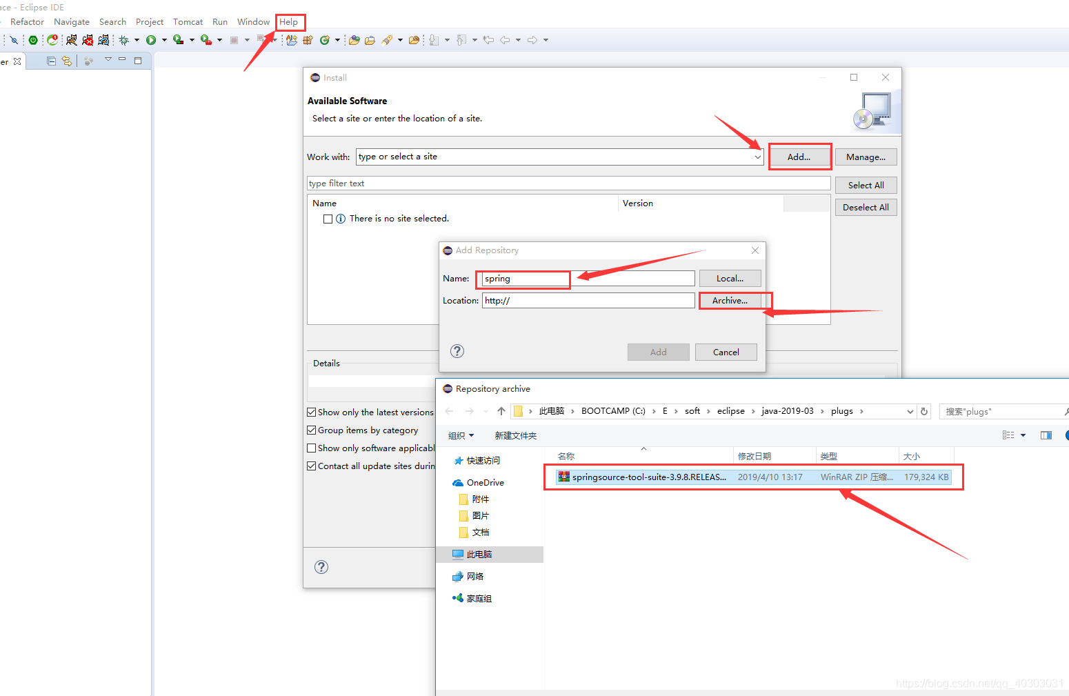Open the Search flashlight dropdown arrow
The image size is (1069, 696).
(400, 40)
